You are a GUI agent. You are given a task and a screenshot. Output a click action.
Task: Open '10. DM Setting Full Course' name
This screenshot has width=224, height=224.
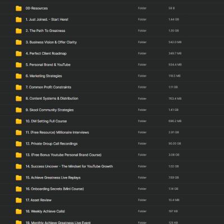pos(46,121)
